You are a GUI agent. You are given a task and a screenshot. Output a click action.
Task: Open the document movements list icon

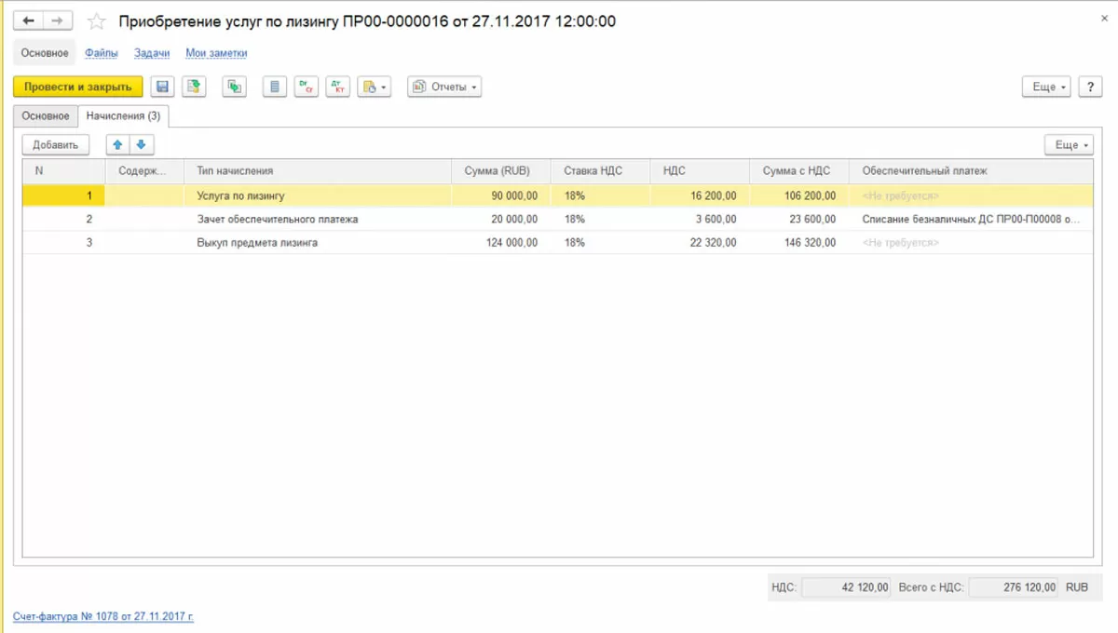click(275, 87)
